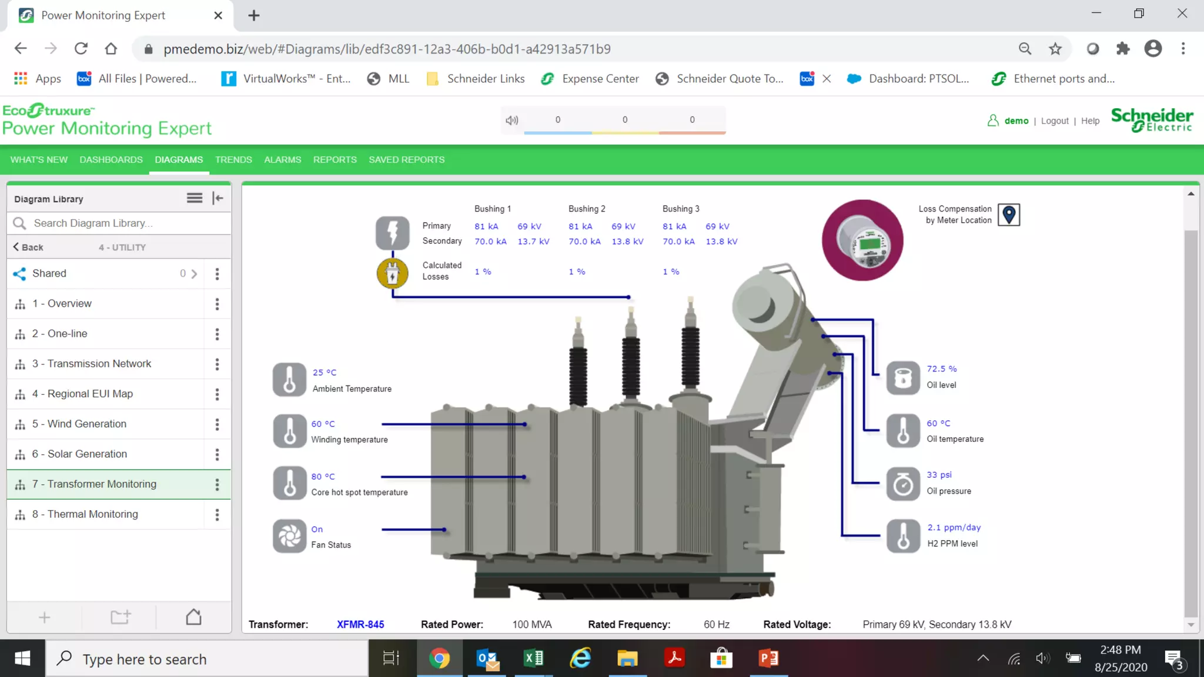
Task: Click the calculated losses yellow plug icon
Action: click(x=392, y=273)
